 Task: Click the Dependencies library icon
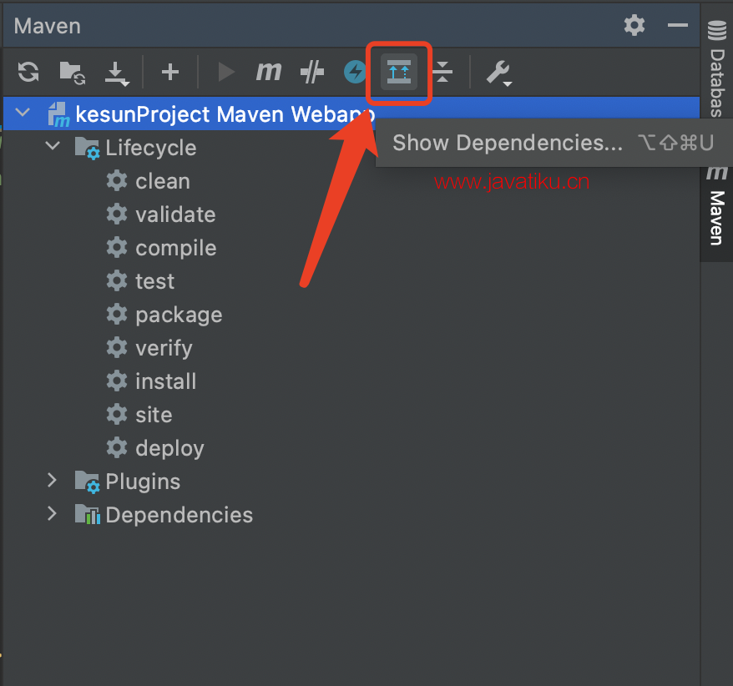point(88,514)
